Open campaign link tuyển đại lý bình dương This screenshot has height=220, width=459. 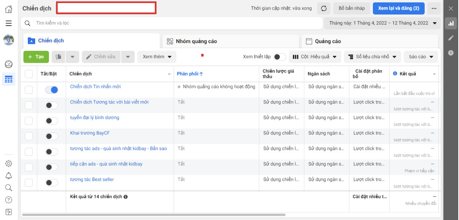click(x=95, y=118)
